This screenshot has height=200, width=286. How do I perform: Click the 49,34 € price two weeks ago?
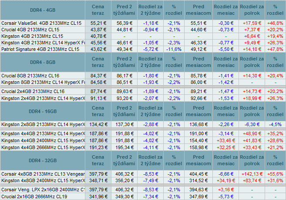(x=124, y=50)
